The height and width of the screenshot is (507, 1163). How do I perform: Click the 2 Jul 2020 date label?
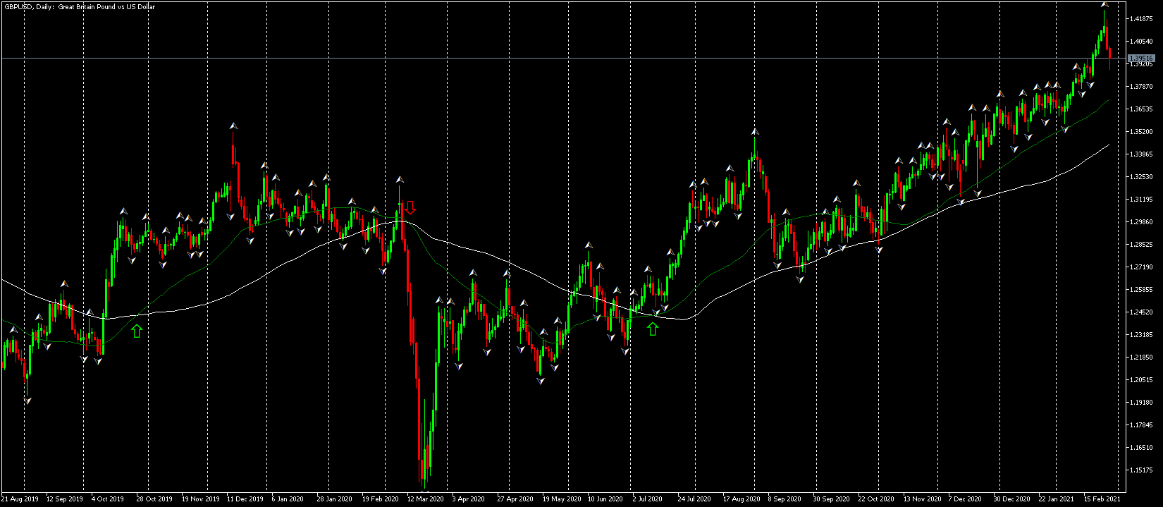pyautogui.click(x=649, y=499)
